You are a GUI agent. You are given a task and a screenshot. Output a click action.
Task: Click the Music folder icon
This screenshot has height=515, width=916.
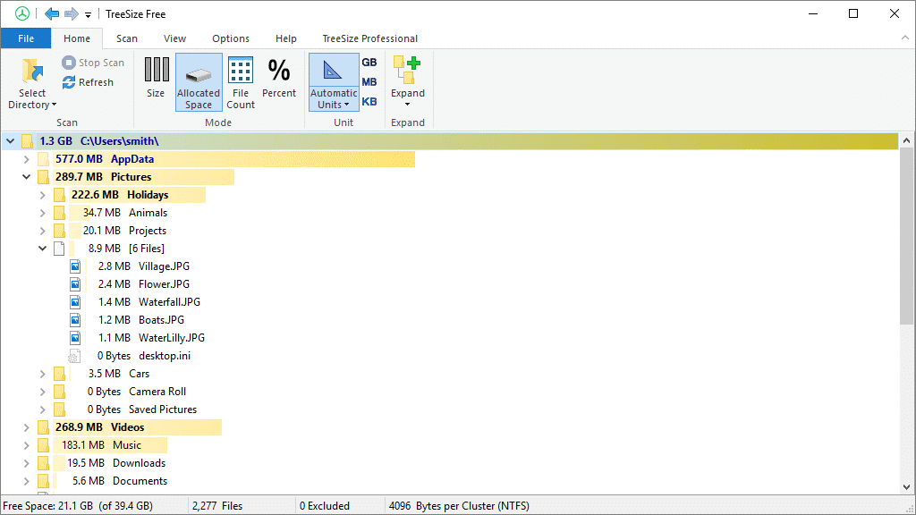43,445
